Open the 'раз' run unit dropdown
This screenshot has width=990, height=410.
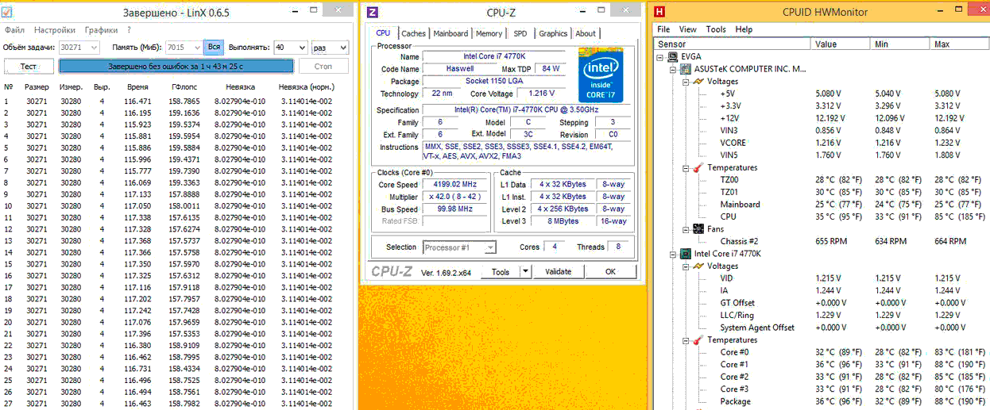(342, 48)
